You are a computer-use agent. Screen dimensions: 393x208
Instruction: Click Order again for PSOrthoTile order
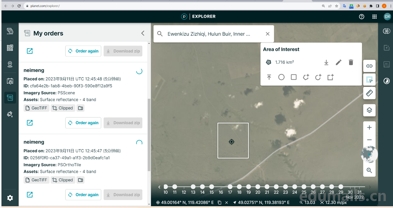point(83,195)
